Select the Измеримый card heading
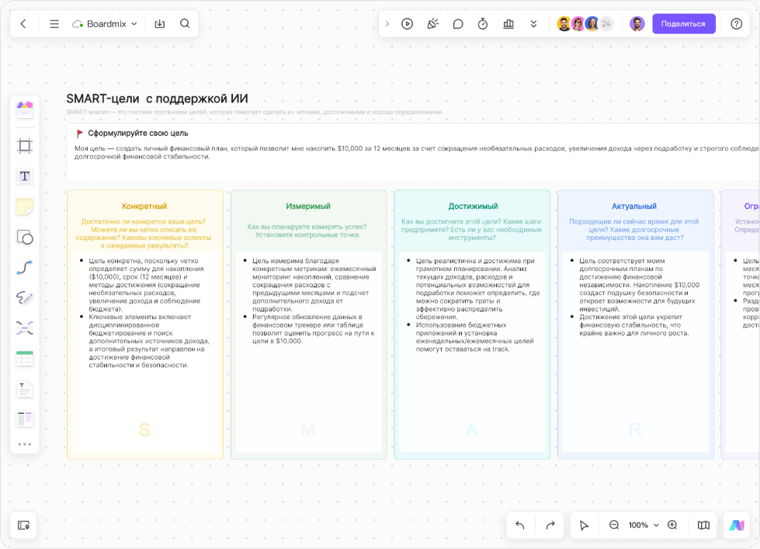The height and width of the screenshot is (549, 760). (x=308, y=206)
